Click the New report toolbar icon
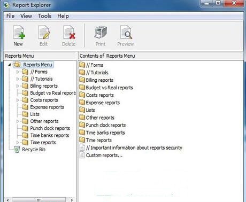The width and height of the screenshot is (246, 202). pyautogui.click(x=19, y=32)
